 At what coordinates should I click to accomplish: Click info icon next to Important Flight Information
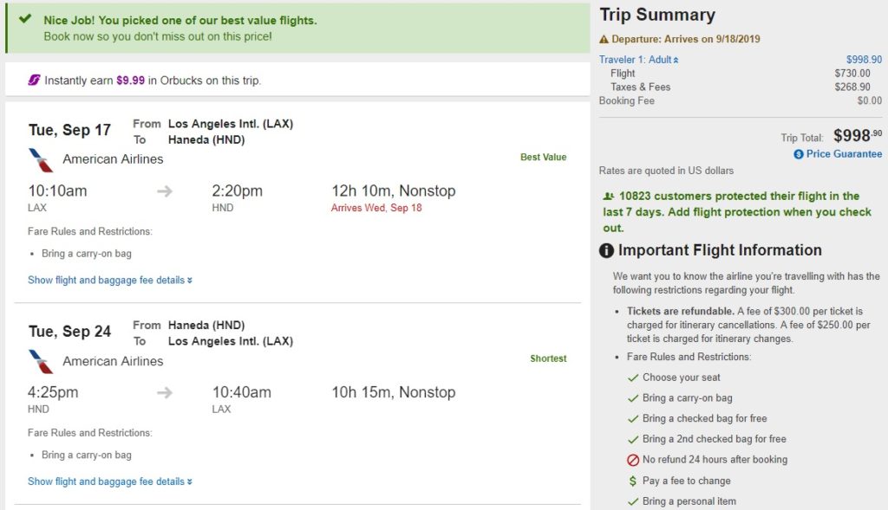click(x=607, y=251)
